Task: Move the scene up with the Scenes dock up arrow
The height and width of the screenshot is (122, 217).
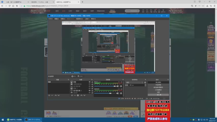Action: [56, 95]
